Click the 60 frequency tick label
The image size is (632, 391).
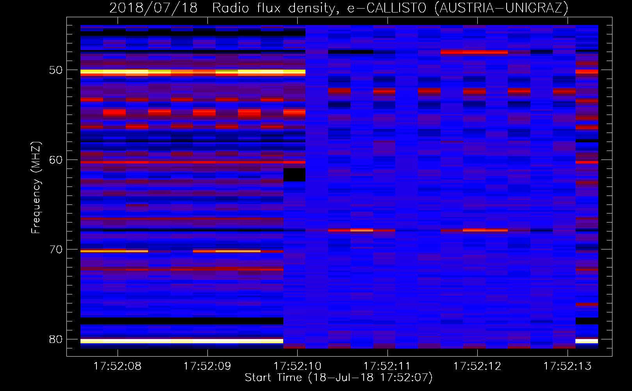click(56, 160)
